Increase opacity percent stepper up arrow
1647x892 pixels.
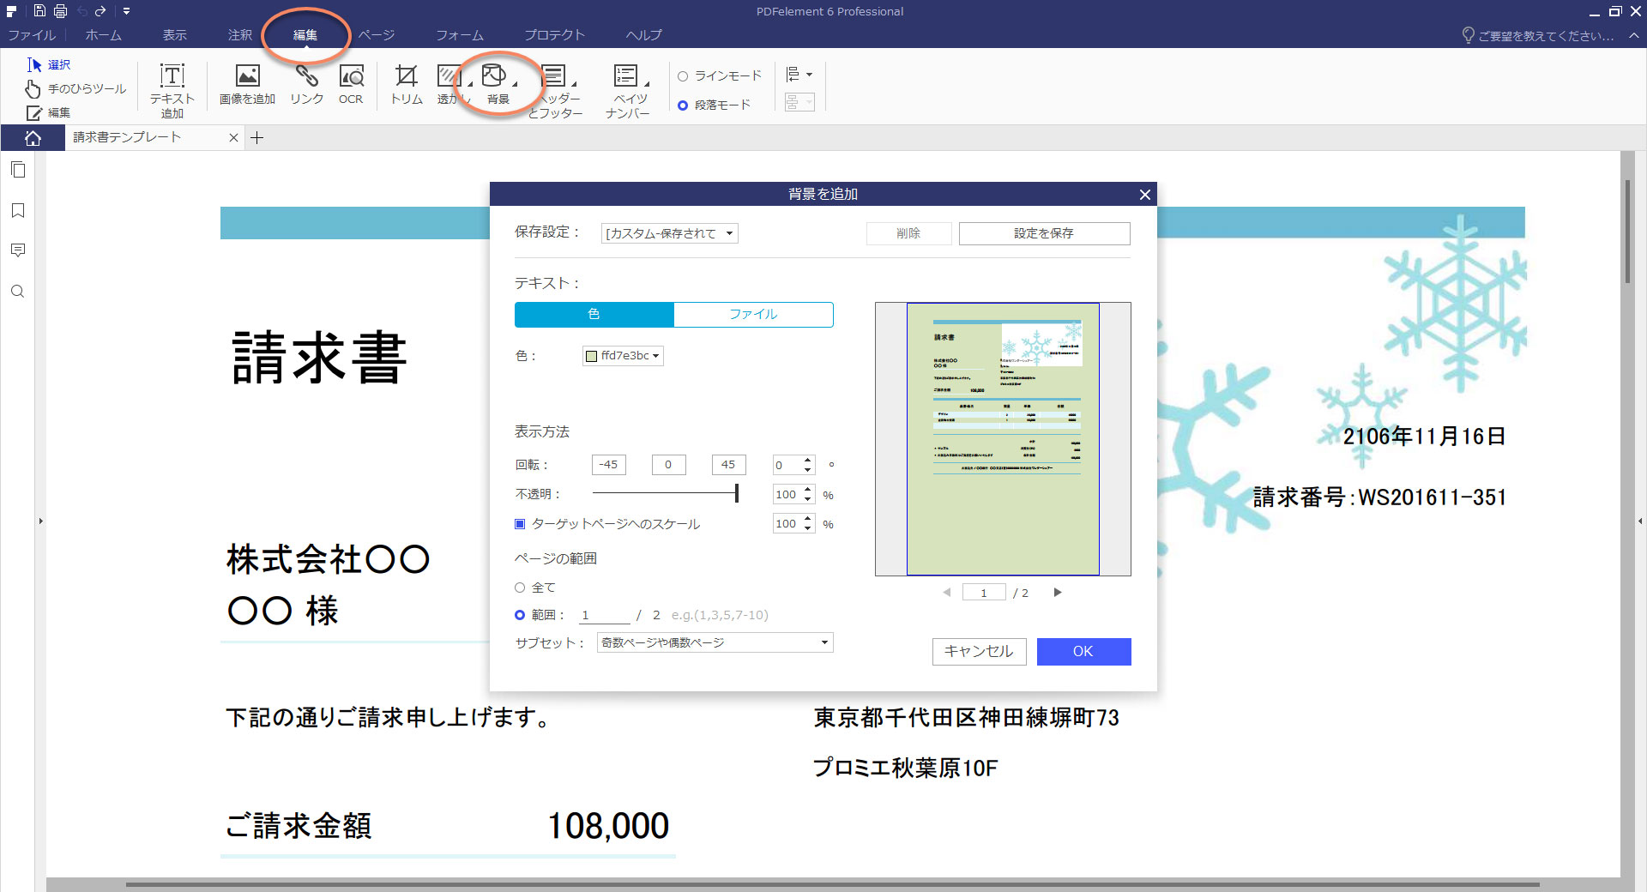(808, 490)
